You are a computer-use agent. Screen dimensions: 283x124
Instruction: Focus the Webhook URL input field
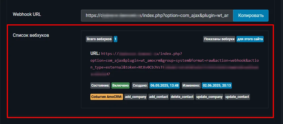(x=157, y=16)
